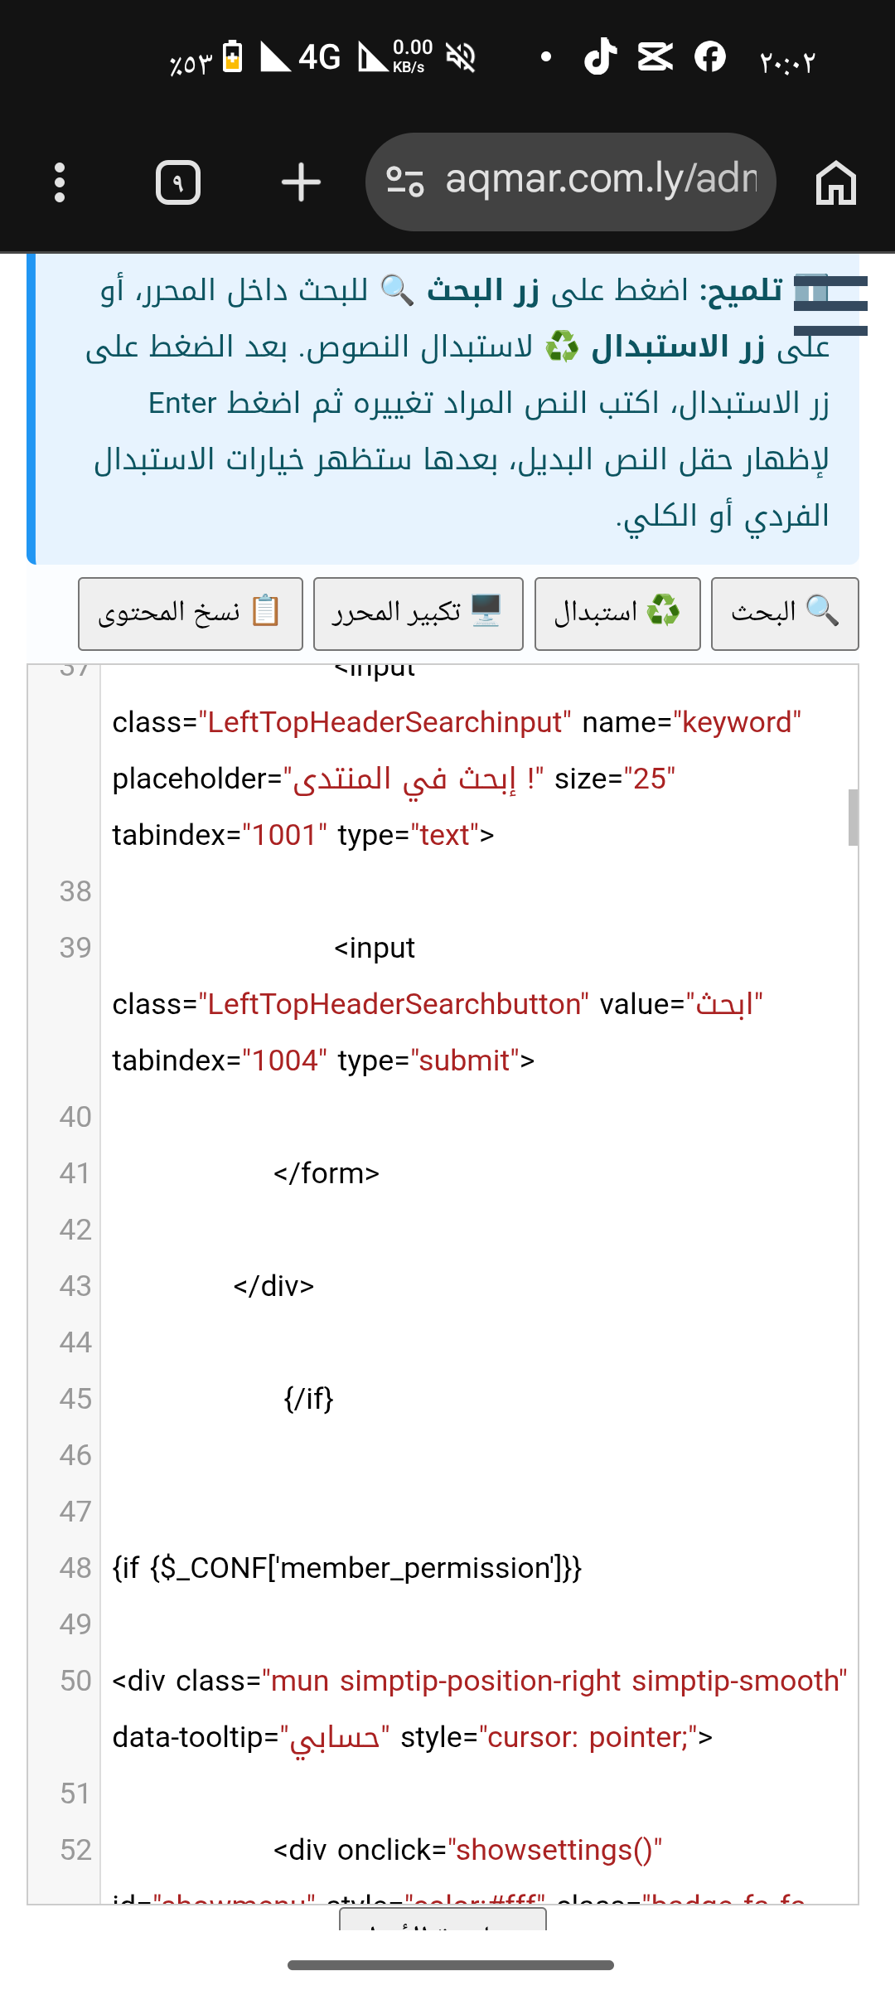
Task: Tap the Facebook notification icon
Action: pyautogui.click(x=710, y=57)
